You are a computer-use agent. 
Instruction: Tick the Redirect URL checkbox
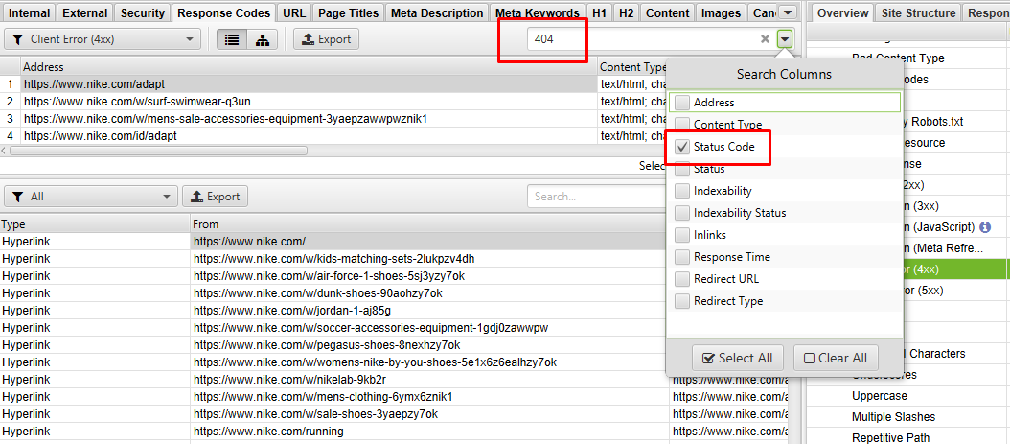681,279
